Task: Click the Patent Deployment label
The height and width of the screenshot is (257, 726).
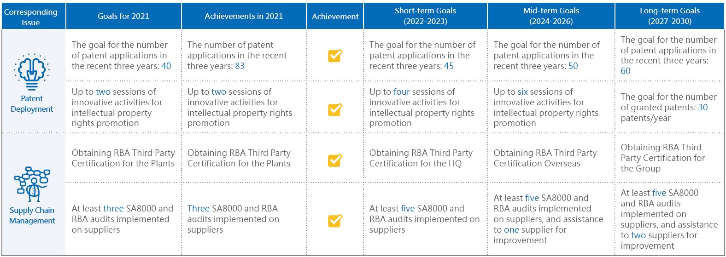Action: (32, 104)
